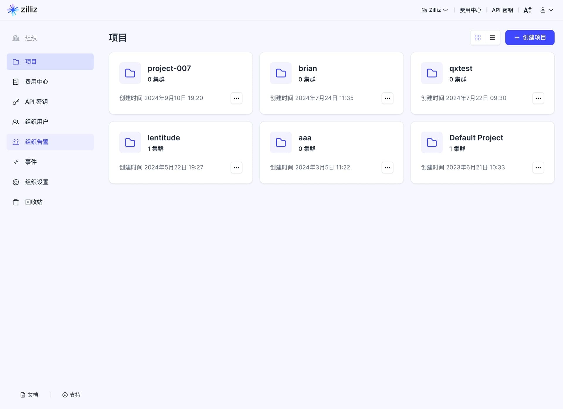Open the lentitude project folder icon
The image size is (563, 409).
point(130,142)
